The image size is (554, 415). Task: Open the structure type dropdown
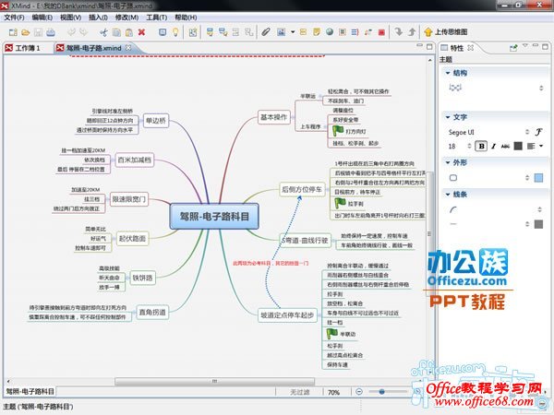(541, 88)
